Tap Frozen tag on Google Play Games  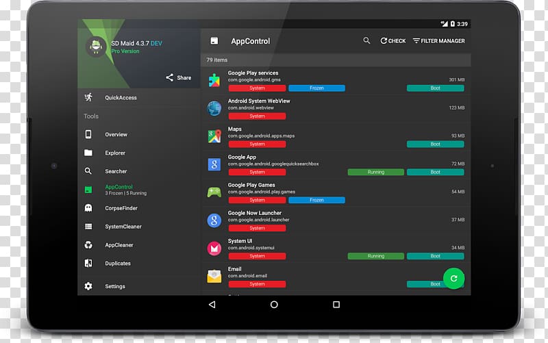tap(316, 200)
